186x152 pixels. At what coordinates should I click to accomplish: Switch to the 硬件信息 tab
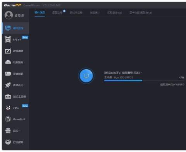click(x=40, y=12)
